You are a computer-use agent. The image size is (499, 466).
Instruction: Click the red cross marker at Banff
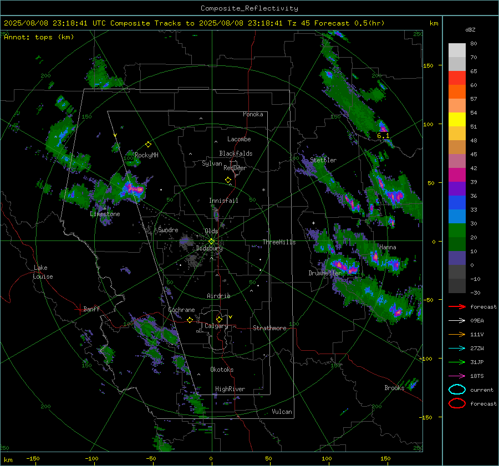pos(79,309)
